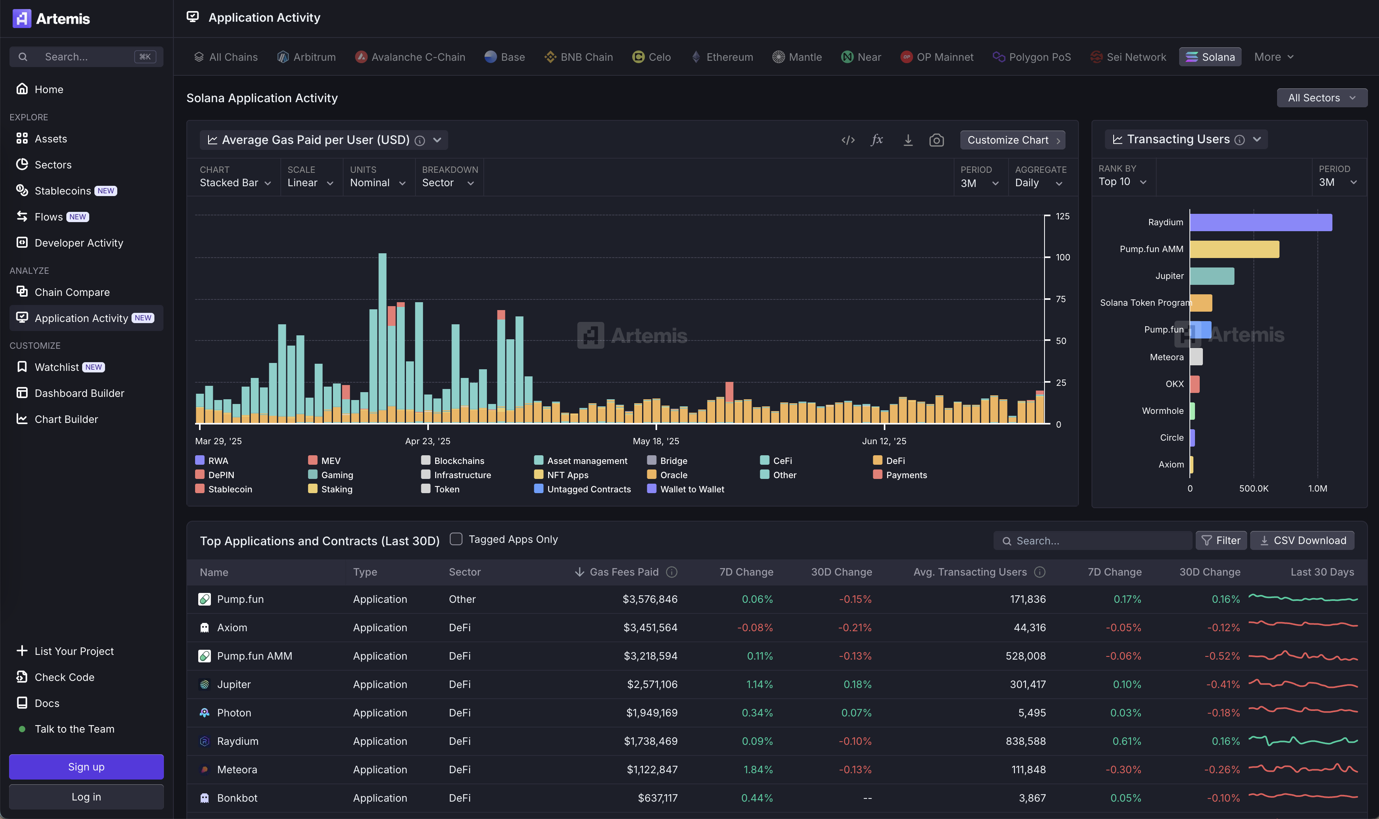Click info icon beside Transacting Users title

pyautogui.click(x=1239, y=140)
